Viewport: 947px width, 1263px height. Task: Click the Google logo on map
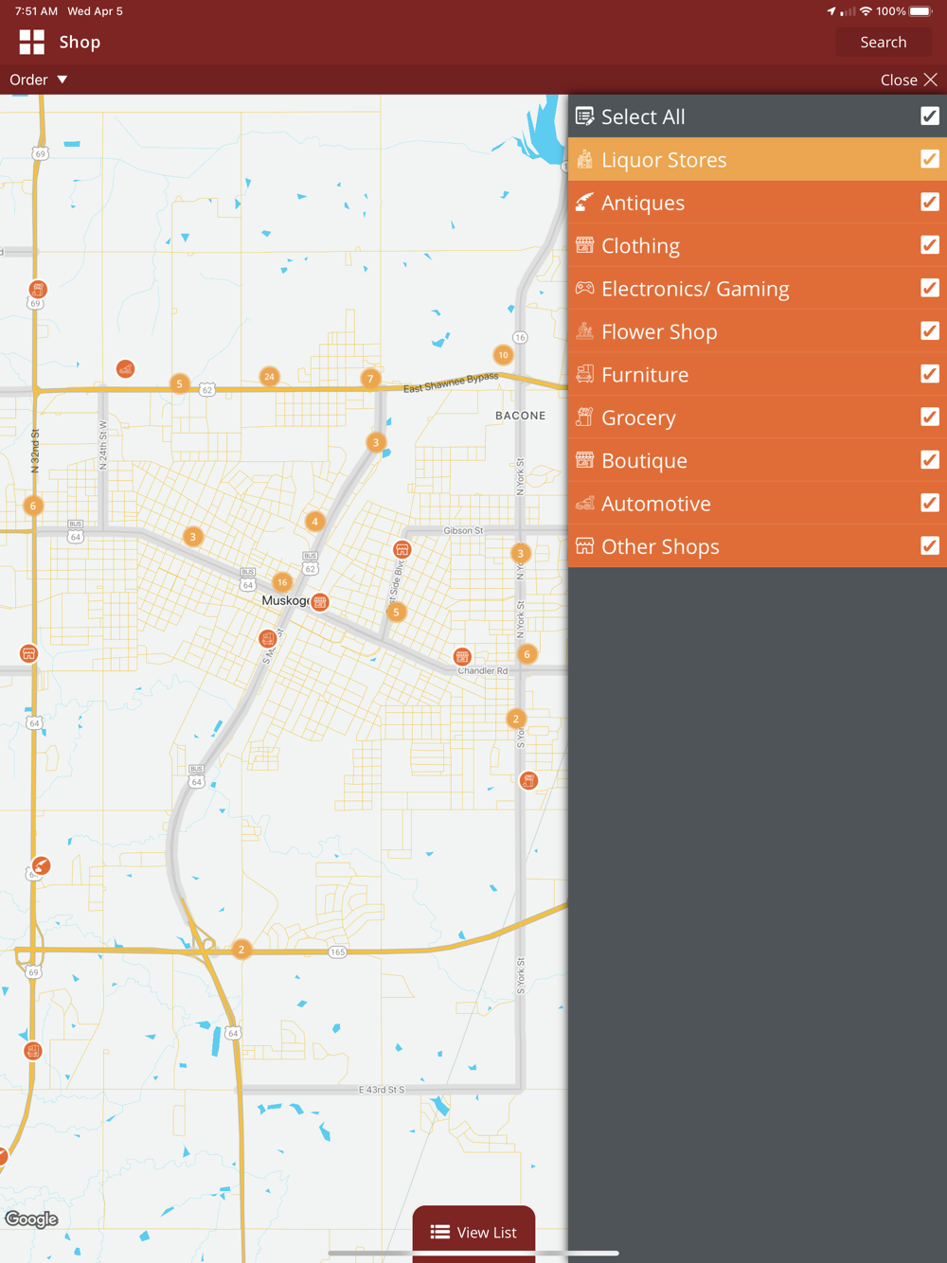(31, 1219)
